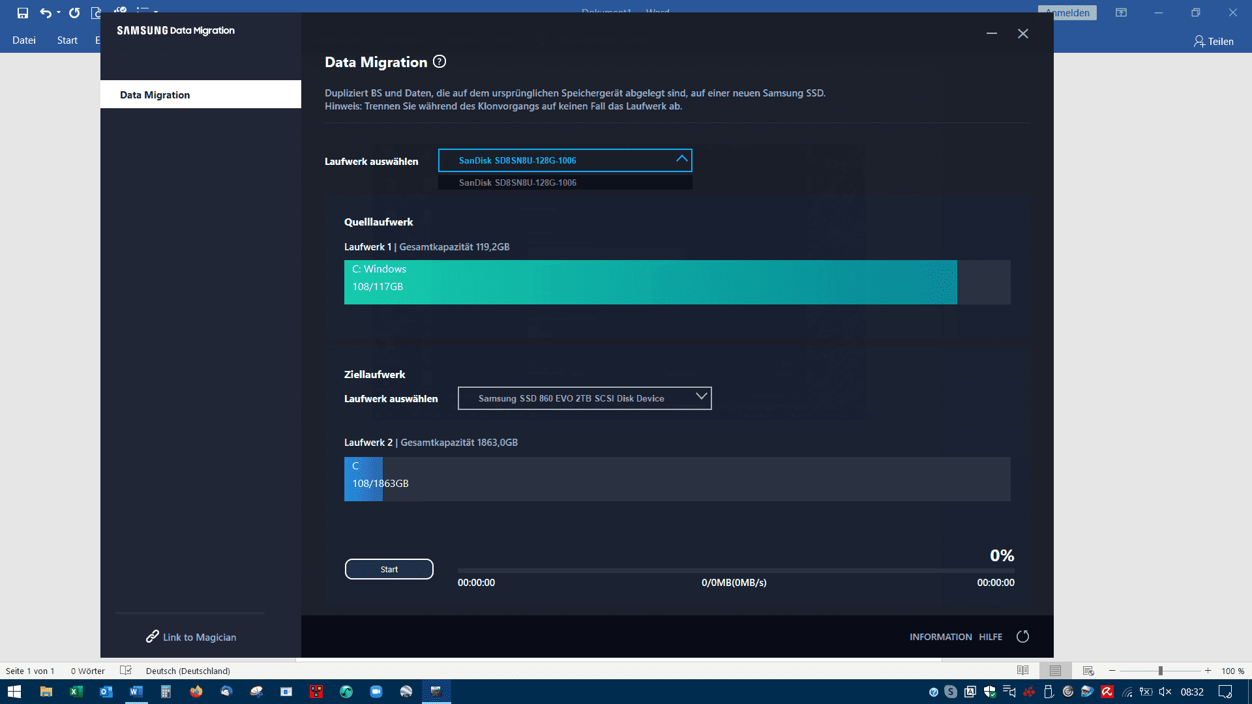The image size is (1252, 704).
Task: Open the Link to Magician link
Action: (x=191, y=637)
